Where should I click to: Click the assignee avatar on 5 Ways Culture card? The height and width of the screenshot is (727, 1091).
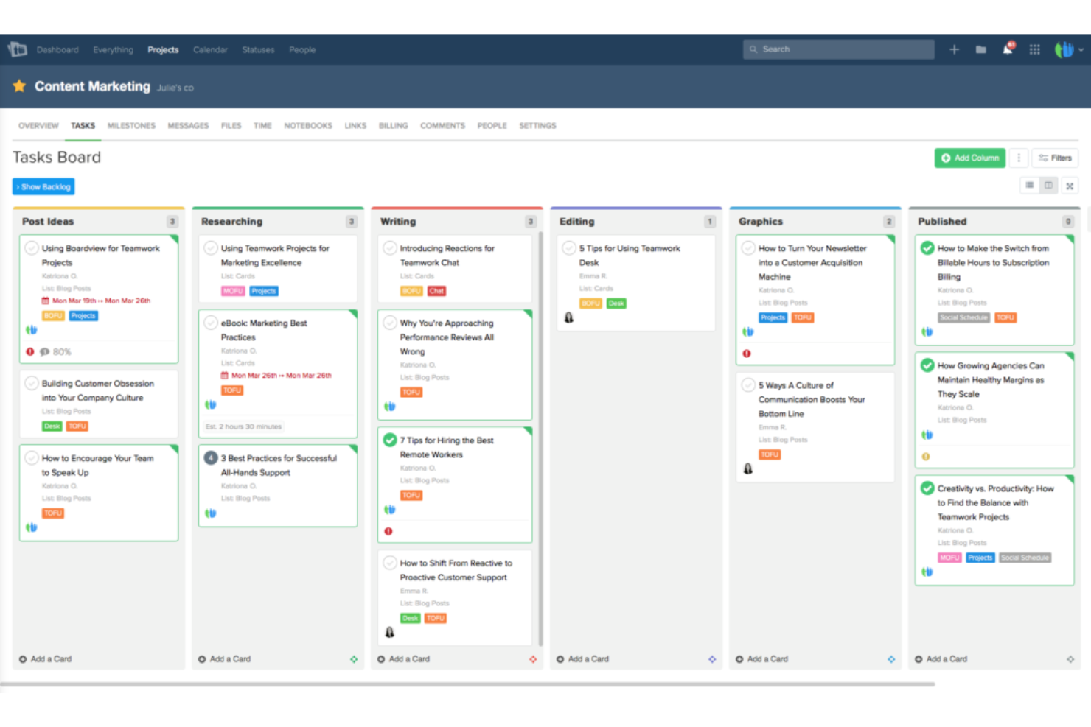pos(748,468)
